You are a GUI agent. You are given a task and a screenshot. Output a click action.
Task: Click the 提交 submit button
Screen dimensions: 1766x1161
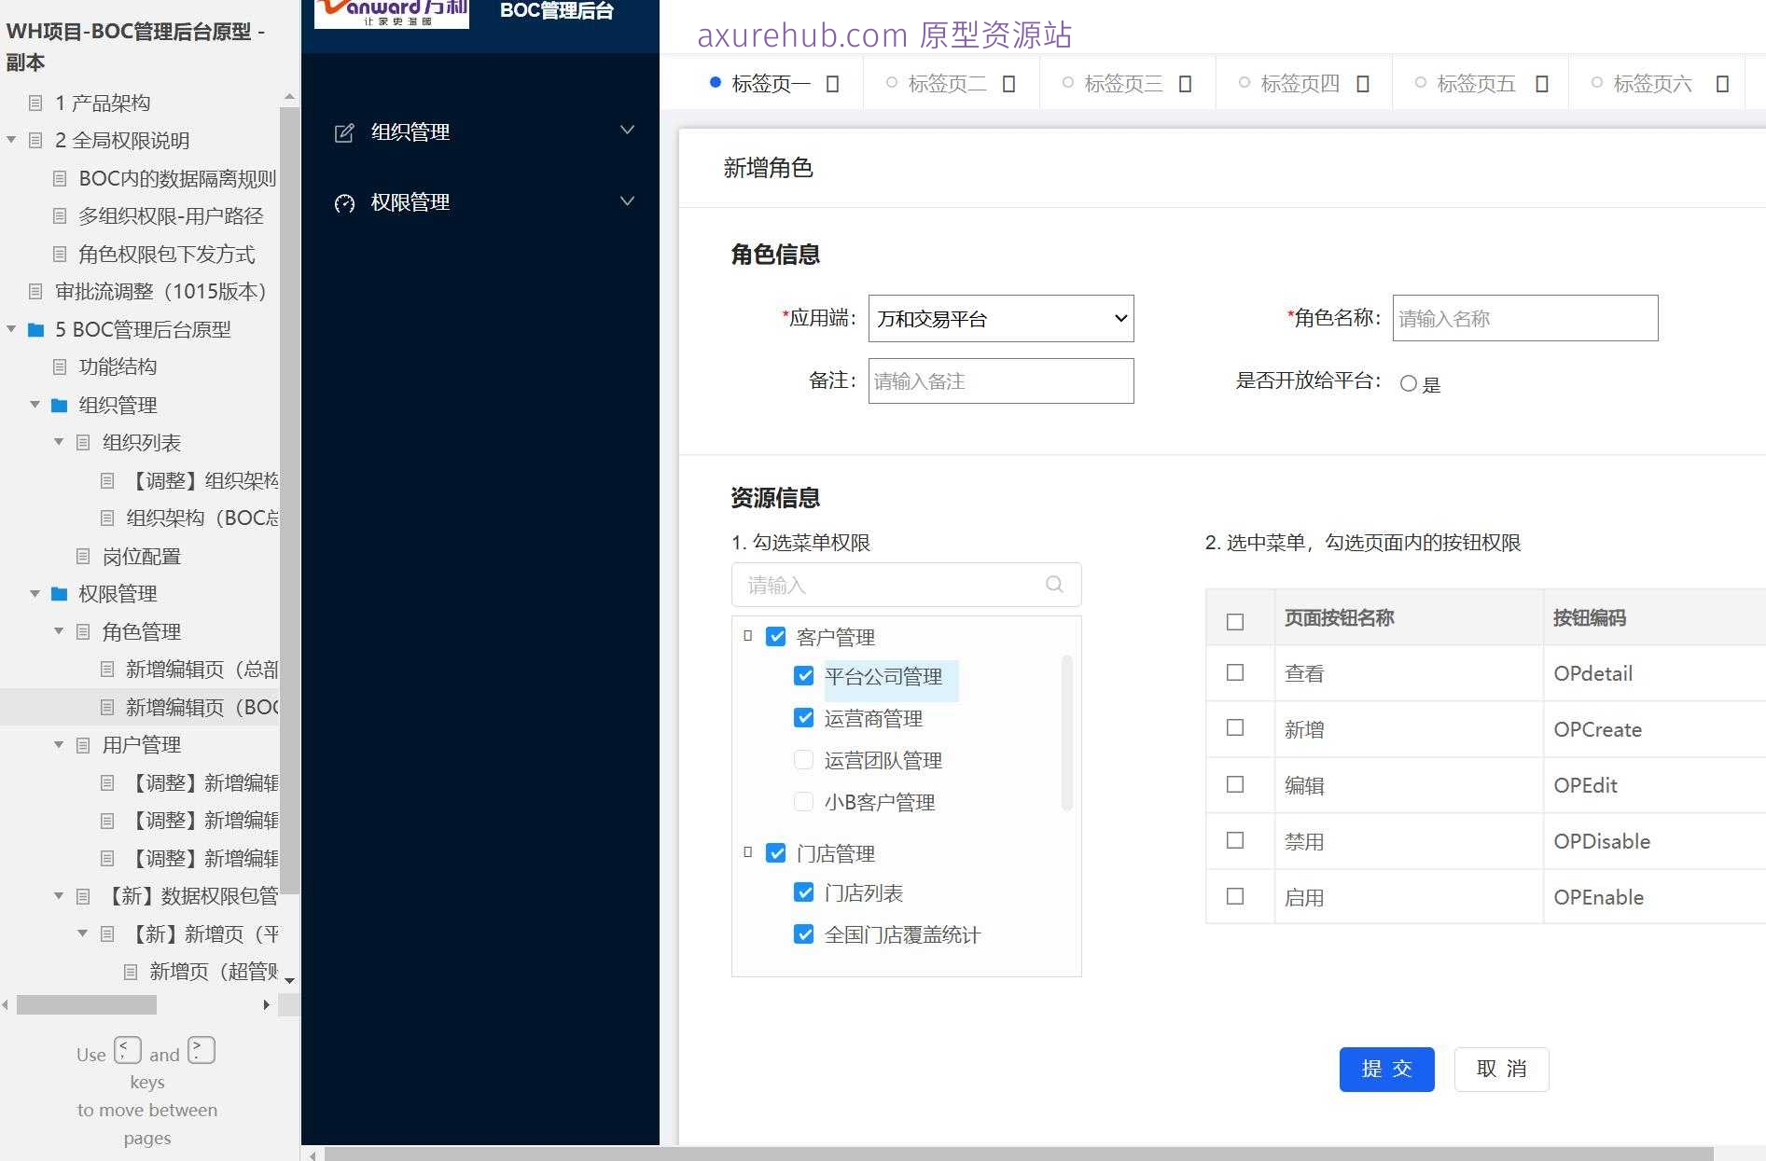[x=1387, y=1070]
